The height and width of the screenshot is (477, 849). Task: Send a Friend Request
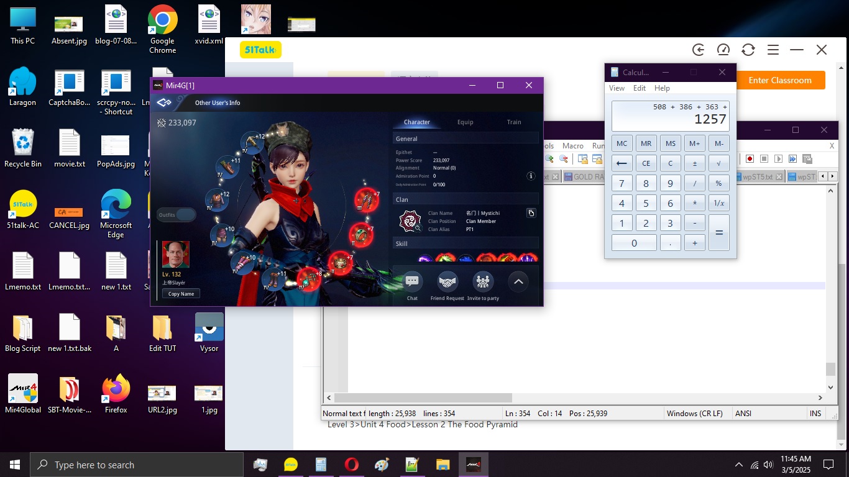pos(447,282)
